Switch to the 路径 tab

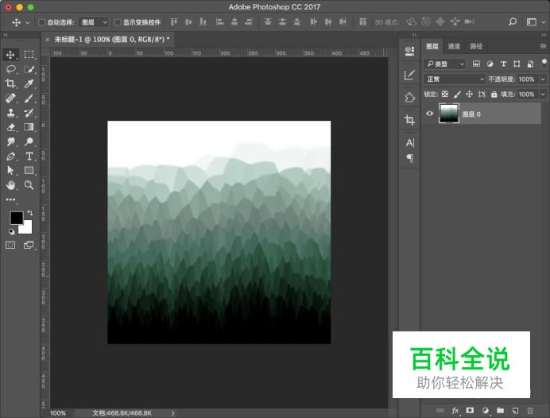(x=475, y=47)
